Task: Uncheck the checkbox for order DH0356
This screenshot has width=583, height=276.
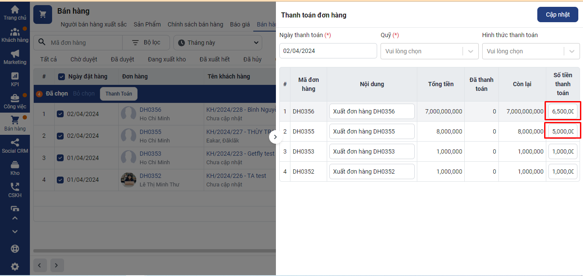Action: coord(60,114)
